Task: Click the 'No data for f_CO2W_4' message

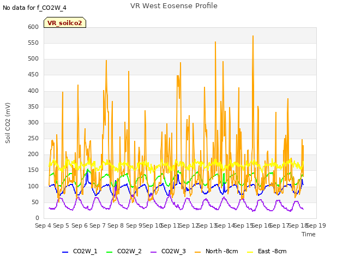Action: 34,8
